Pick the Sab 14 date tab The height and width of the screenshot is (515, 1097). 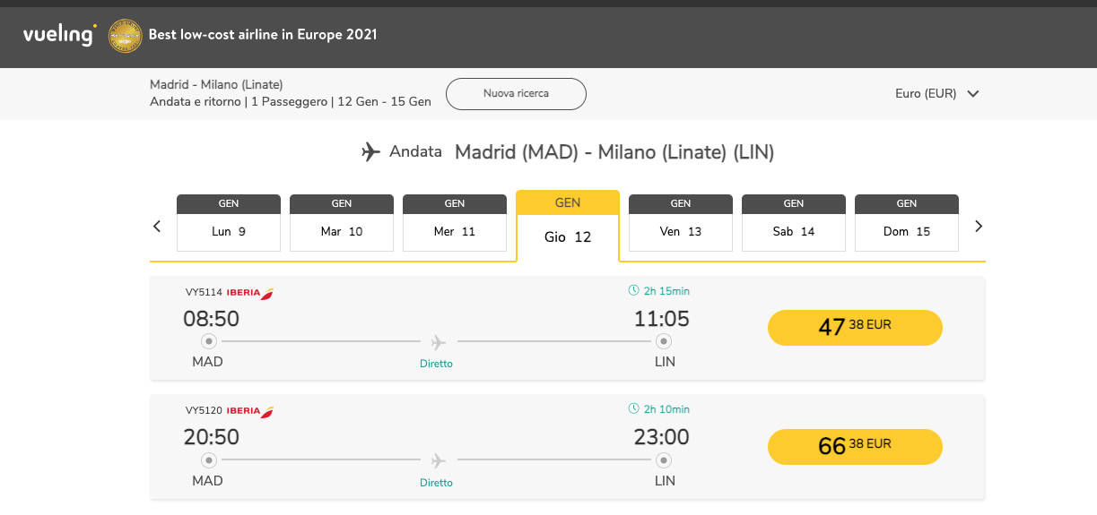coord(794,223)
